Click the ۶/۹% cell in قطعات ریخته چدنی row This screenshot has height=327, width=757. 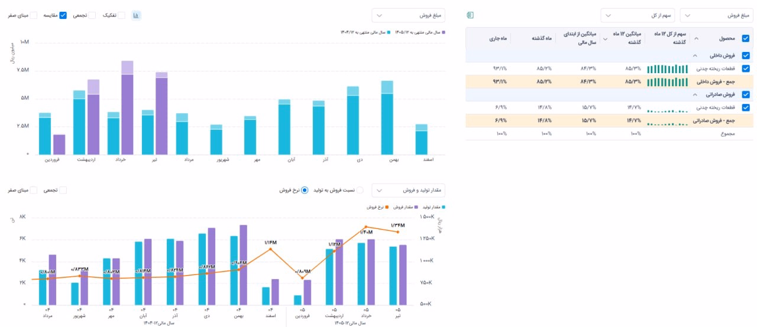click(500, 107)
